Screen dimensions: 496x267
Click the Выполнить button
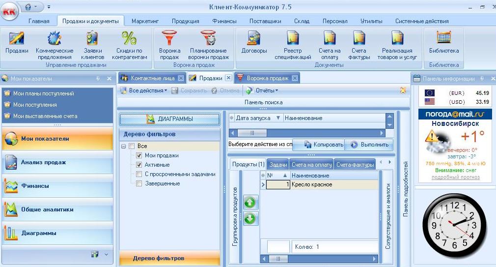coord(369,145)
